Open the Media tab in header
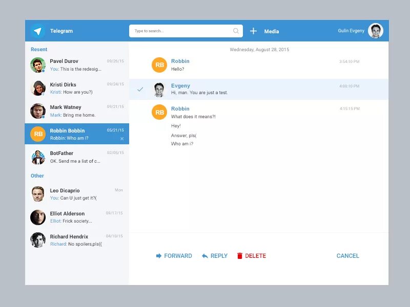The image size is (410, 307). click(272, 31)
